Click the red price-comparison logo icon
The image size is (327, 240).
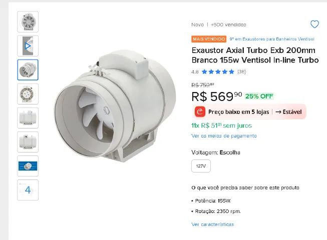coord(201,111)
